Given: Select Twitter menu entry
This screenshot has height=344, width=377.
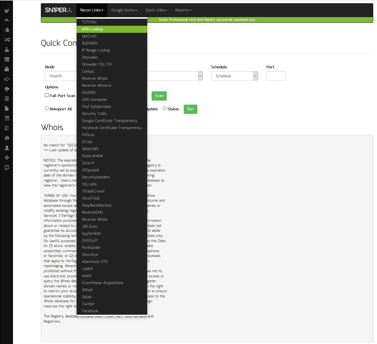Looking at the screenshot, I should pos(112,304).
